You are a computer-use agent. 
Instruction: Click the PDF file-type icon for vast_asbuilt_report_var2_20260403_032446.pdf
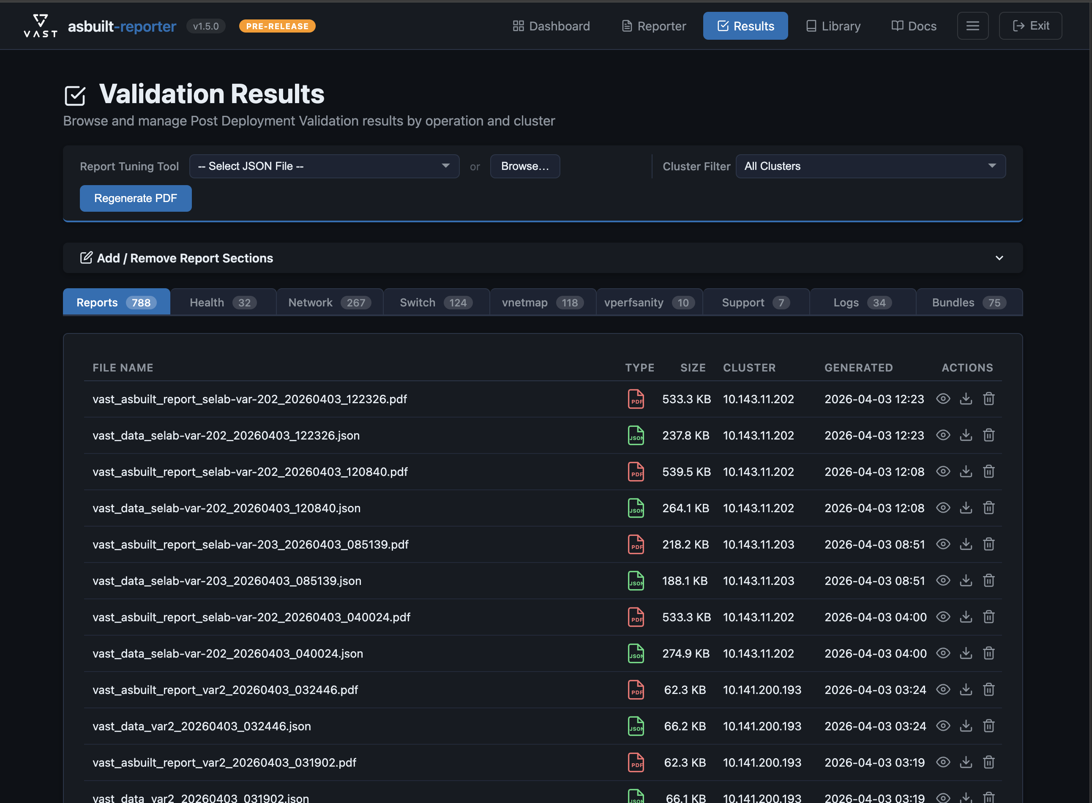point(636,690)
